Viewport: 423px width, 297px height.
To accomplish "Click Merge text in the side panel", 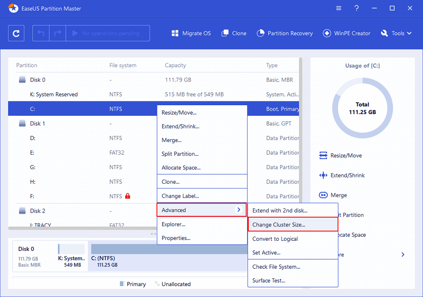I will [x=338, y=195].
